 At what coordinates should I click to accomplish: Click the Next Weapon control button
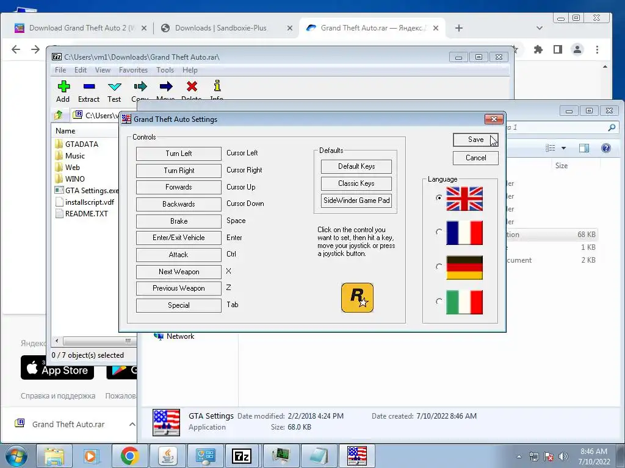pyautogui.click(x=179, y=272)
